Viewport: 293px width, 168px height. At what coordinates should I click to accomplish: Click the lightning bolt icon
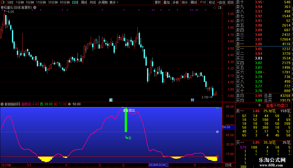[260, 105]
